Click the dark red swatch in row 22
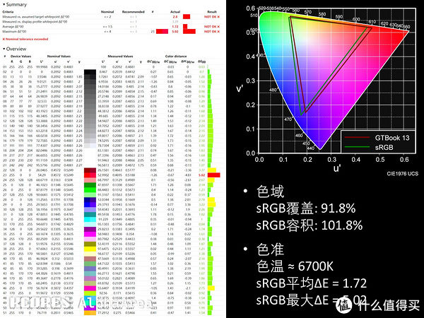Image resolution: width=424 pixels, height=318 pixels. [90, 170]
